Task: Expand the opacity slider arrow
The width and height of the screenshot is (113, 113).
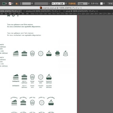Action: click(89, 4)
